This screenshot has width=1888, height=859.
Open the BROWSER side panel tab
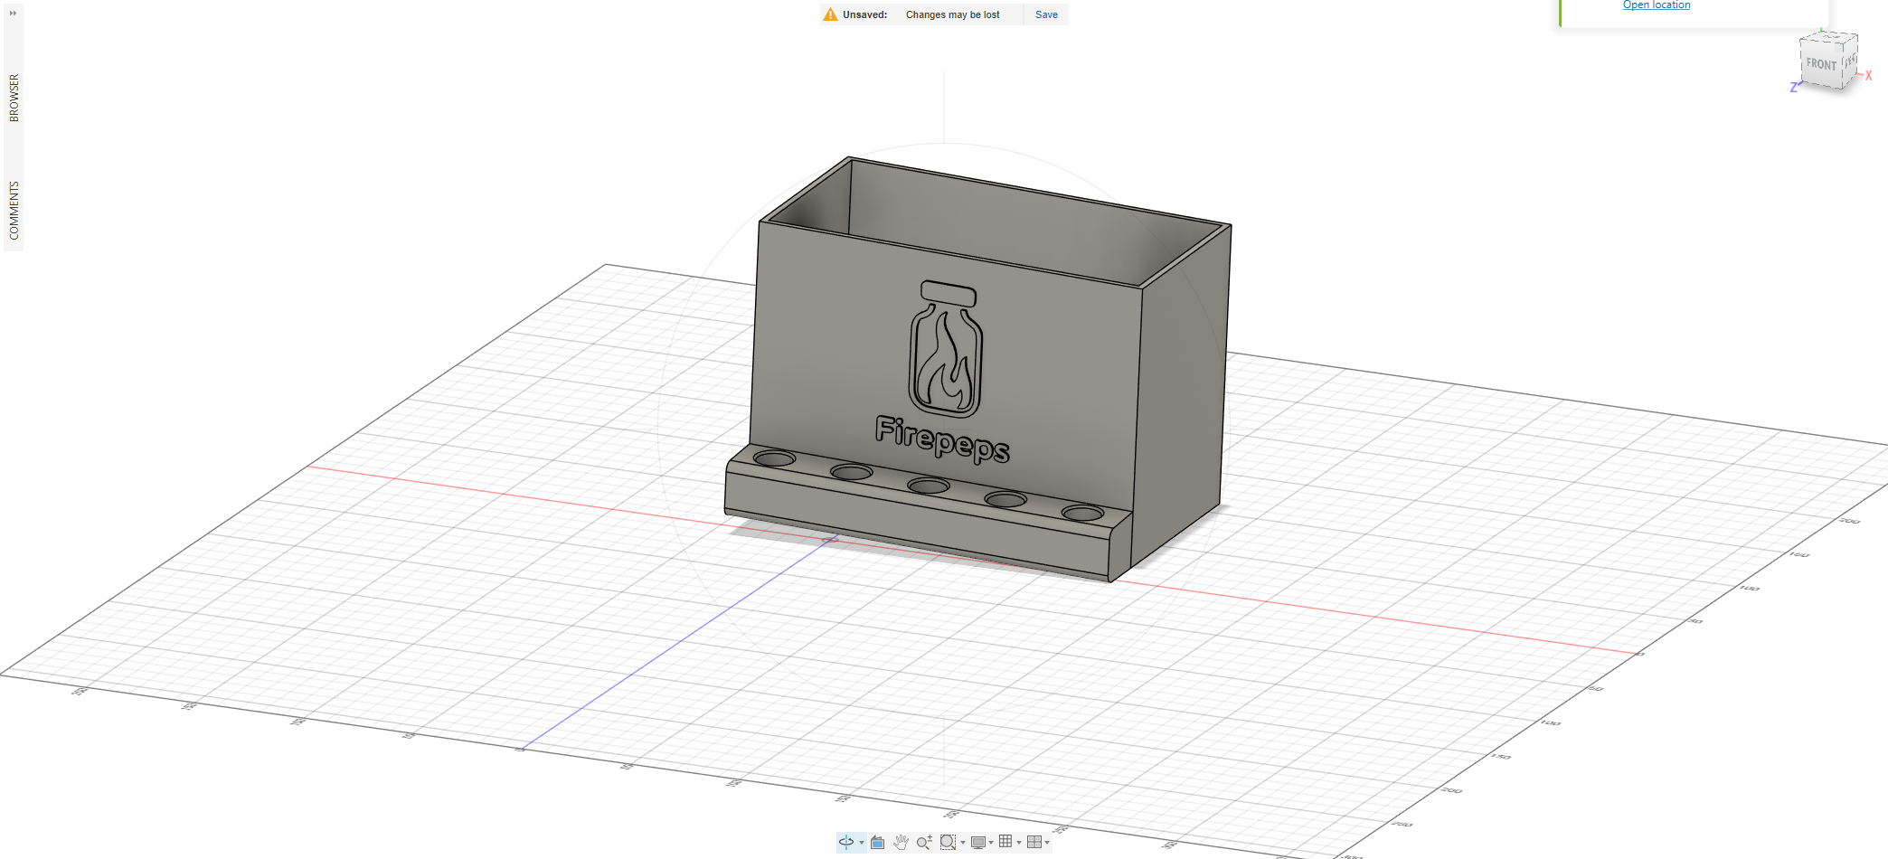click(14, 98)
